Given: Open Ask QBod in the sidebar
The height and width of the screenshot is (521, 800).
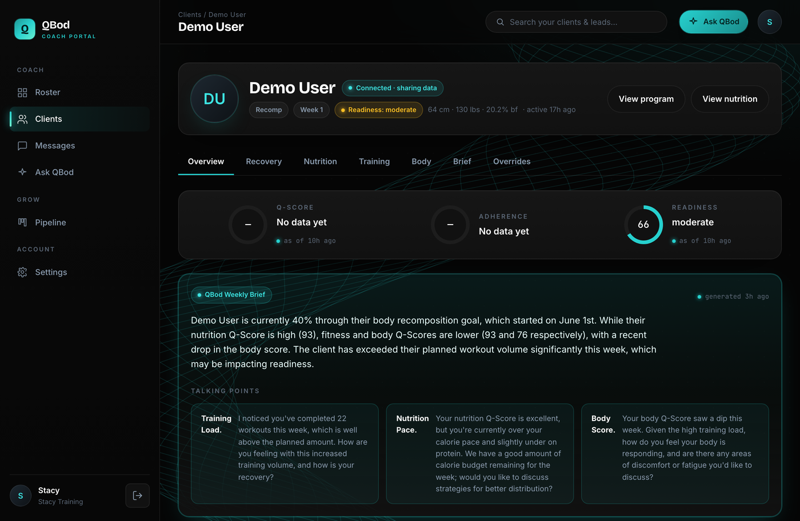Looking at the screenshot, I should tap(80, 172).
